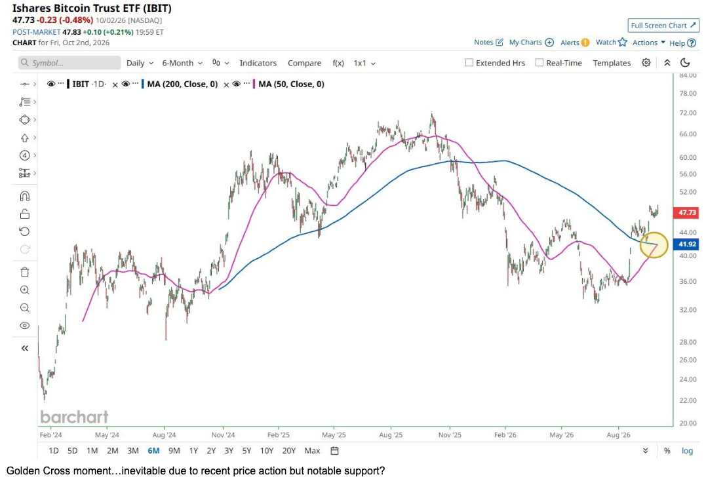725x479 pixels.
Task: Click the f(x) expressions button
Action: 338,63
